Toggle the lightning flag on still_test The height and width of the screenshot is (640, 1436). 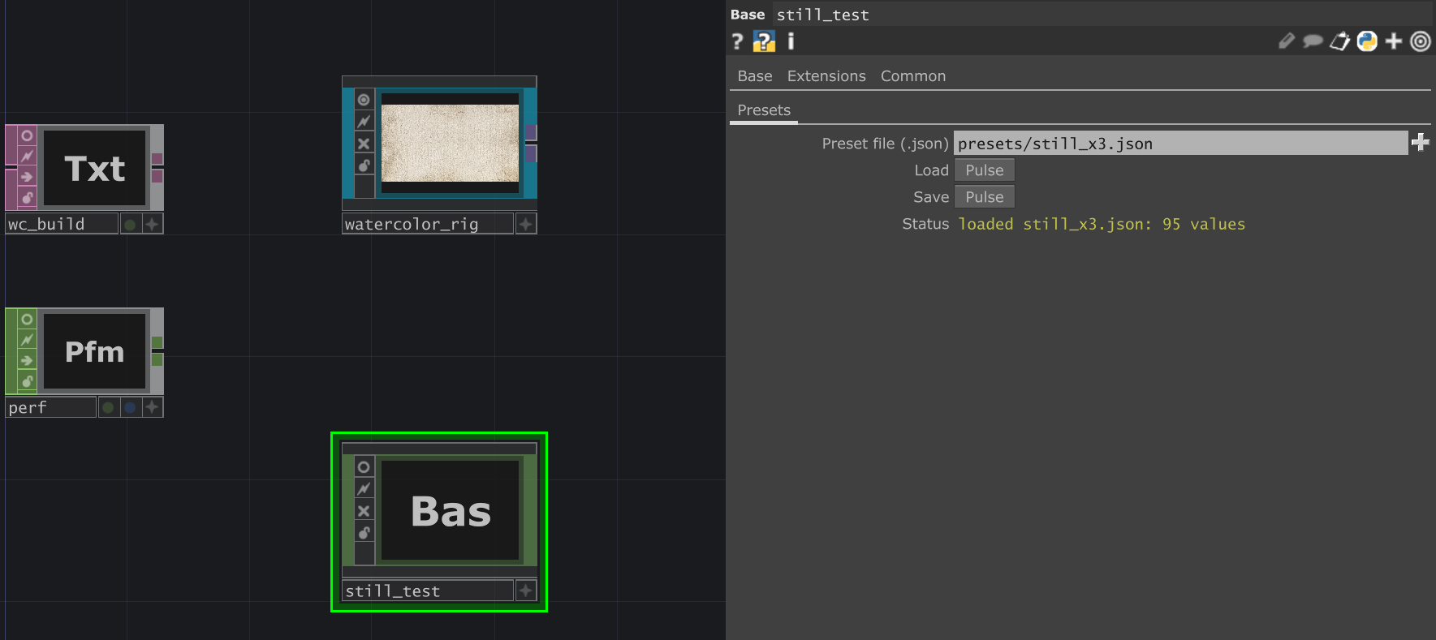click(x=364, y=489)
